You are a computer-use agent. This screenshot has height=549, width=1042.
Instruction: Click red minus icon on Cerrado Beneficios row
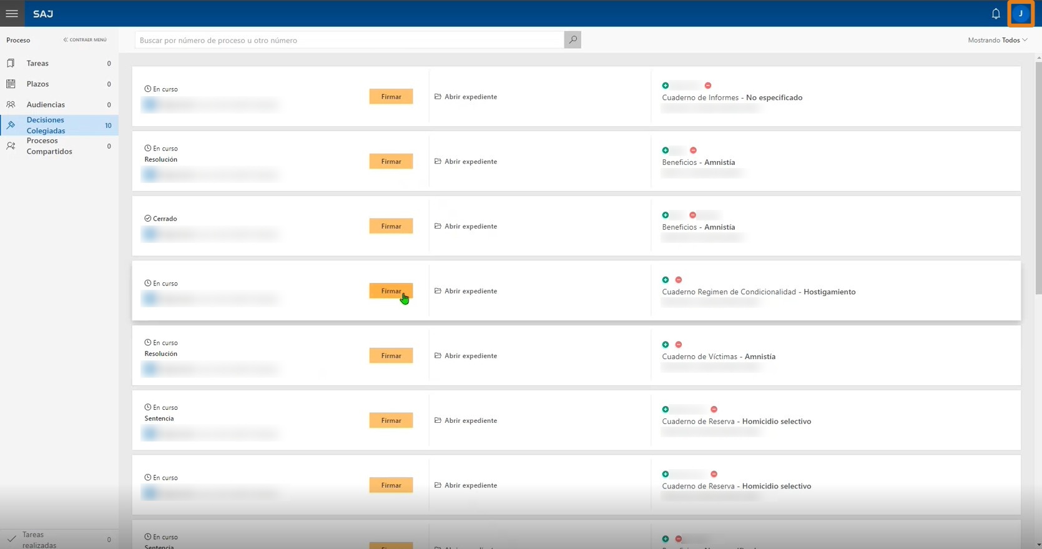coord(692,215)
